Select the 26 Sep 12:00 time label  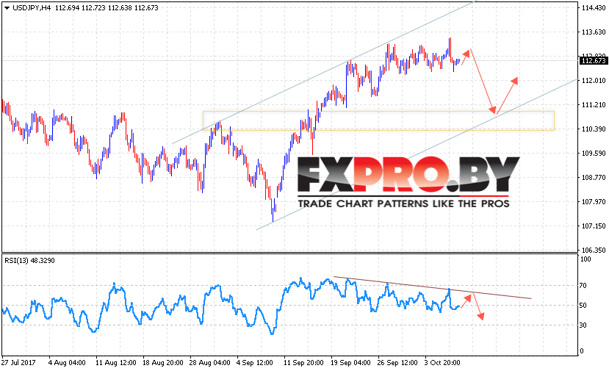(397, 363)
